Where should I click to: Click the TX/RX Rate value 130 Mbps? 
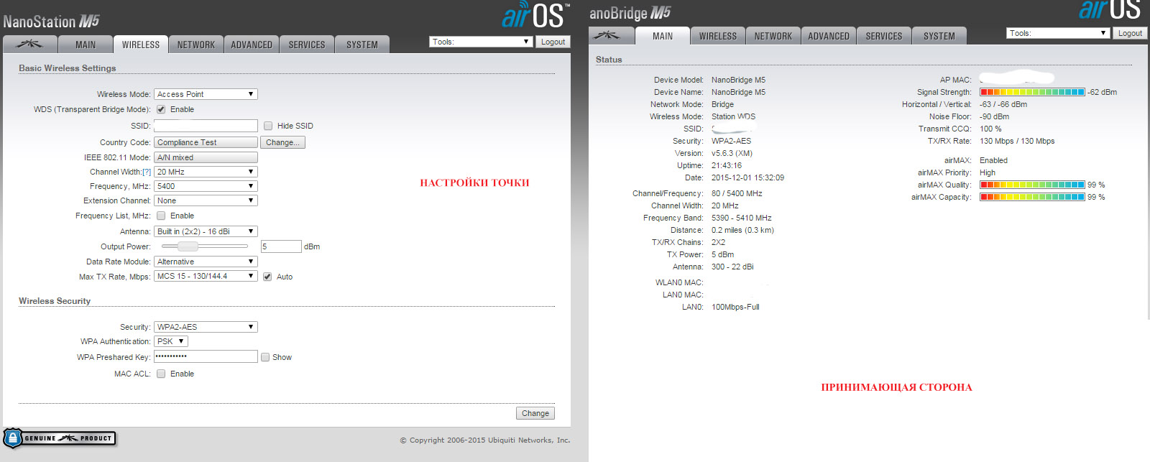(x=1017, y=141)
